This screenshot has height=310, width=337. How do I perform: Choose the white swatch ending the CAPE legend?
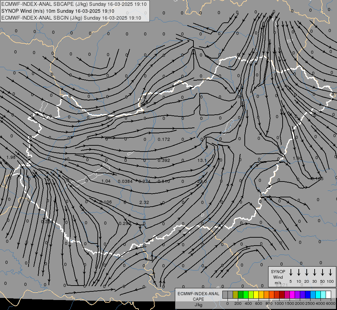click(x=328, y=294)
